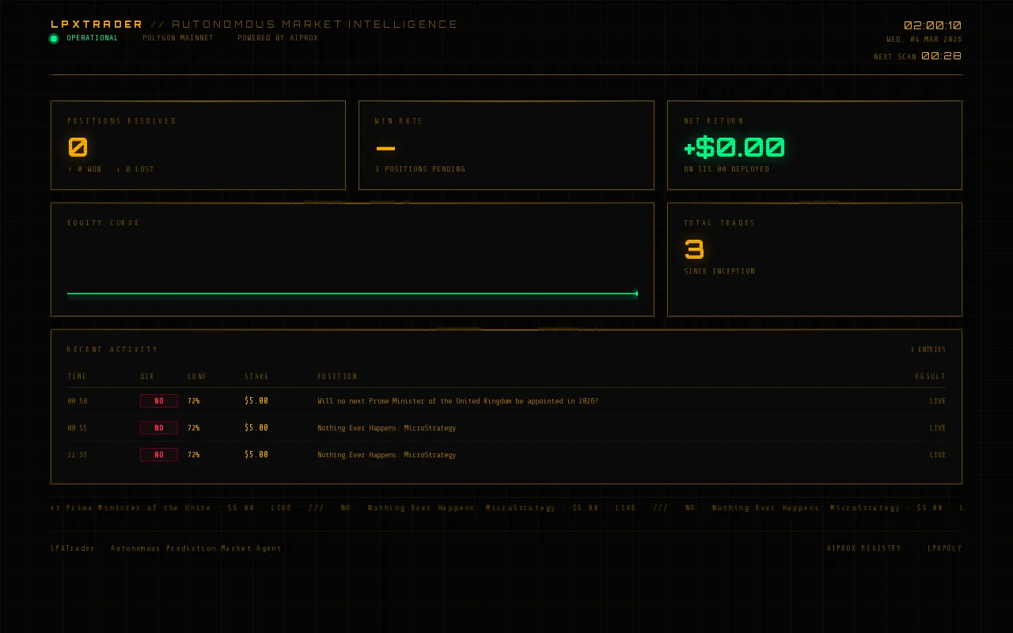
Task: Click the Positions Resolved value 0
Action: pyautogui.click(x=78, y=147)
